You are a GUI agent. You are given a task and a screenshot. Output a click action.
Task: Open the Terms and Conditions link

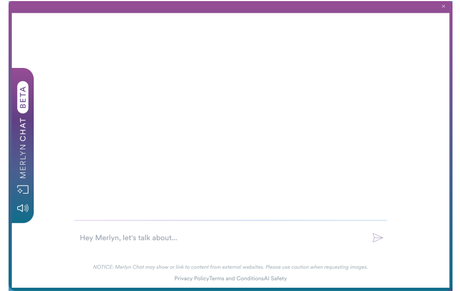[x=236, y=278]
